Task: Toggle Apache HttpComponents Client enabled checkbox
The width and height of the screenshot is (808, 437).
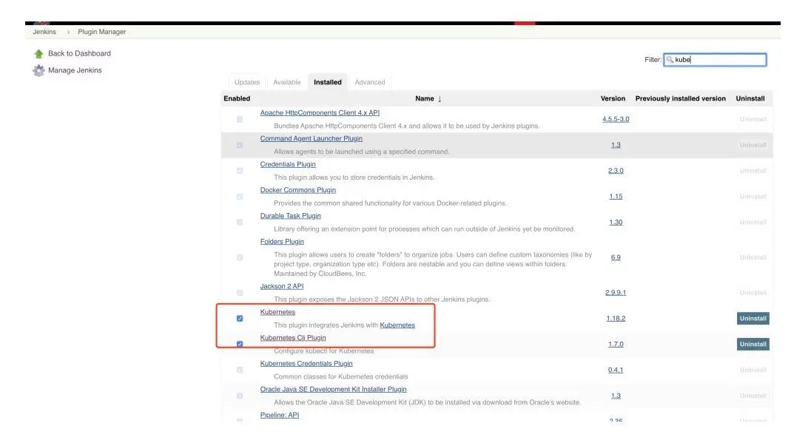Action: [x=240, y=119]
